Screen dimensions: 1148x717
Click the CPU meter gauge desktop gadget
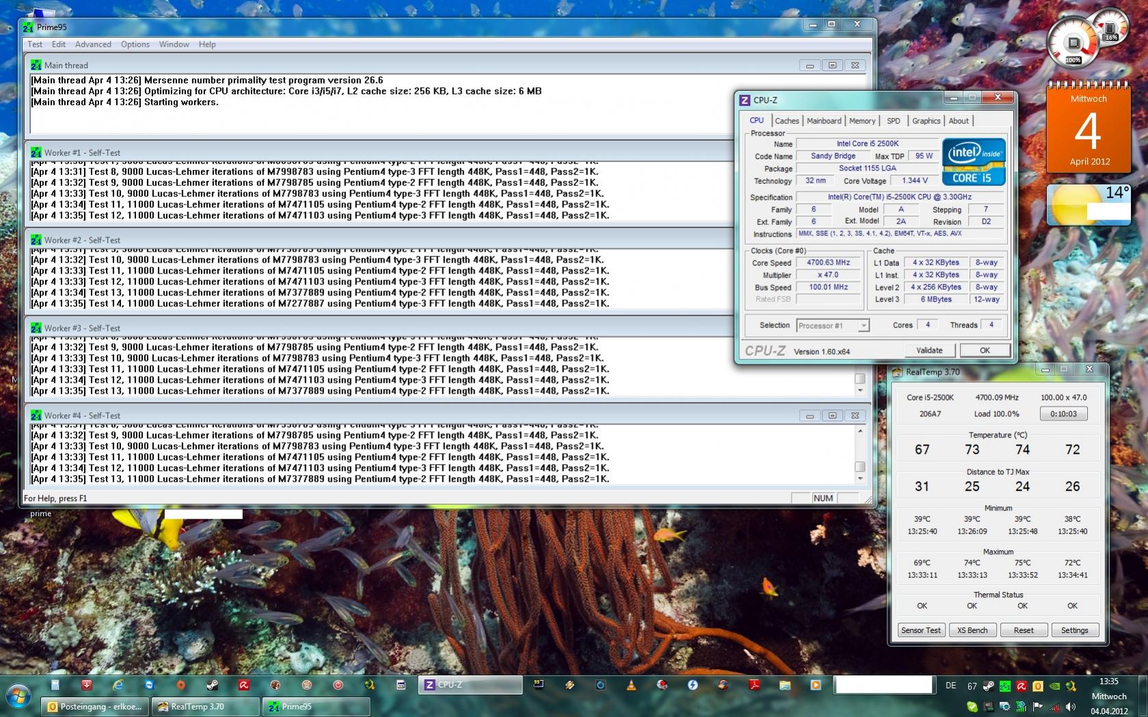[x=1073, y=44]
